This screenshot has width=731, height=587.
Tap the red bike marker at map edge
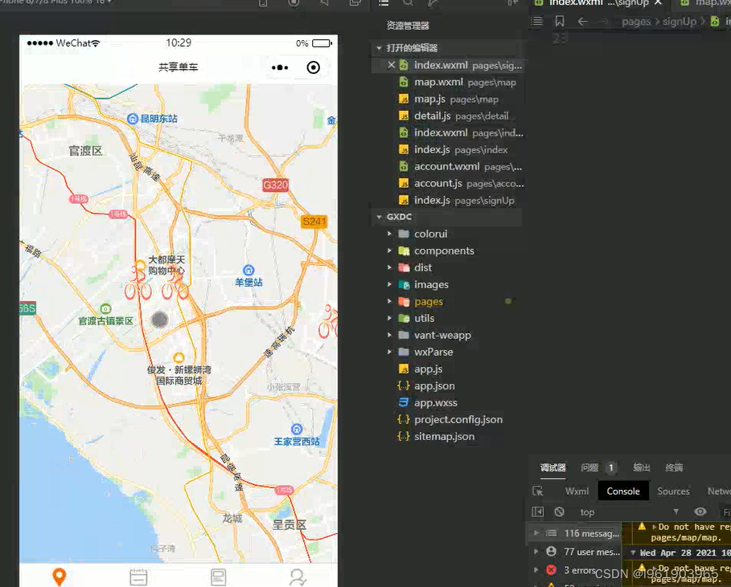328,321
